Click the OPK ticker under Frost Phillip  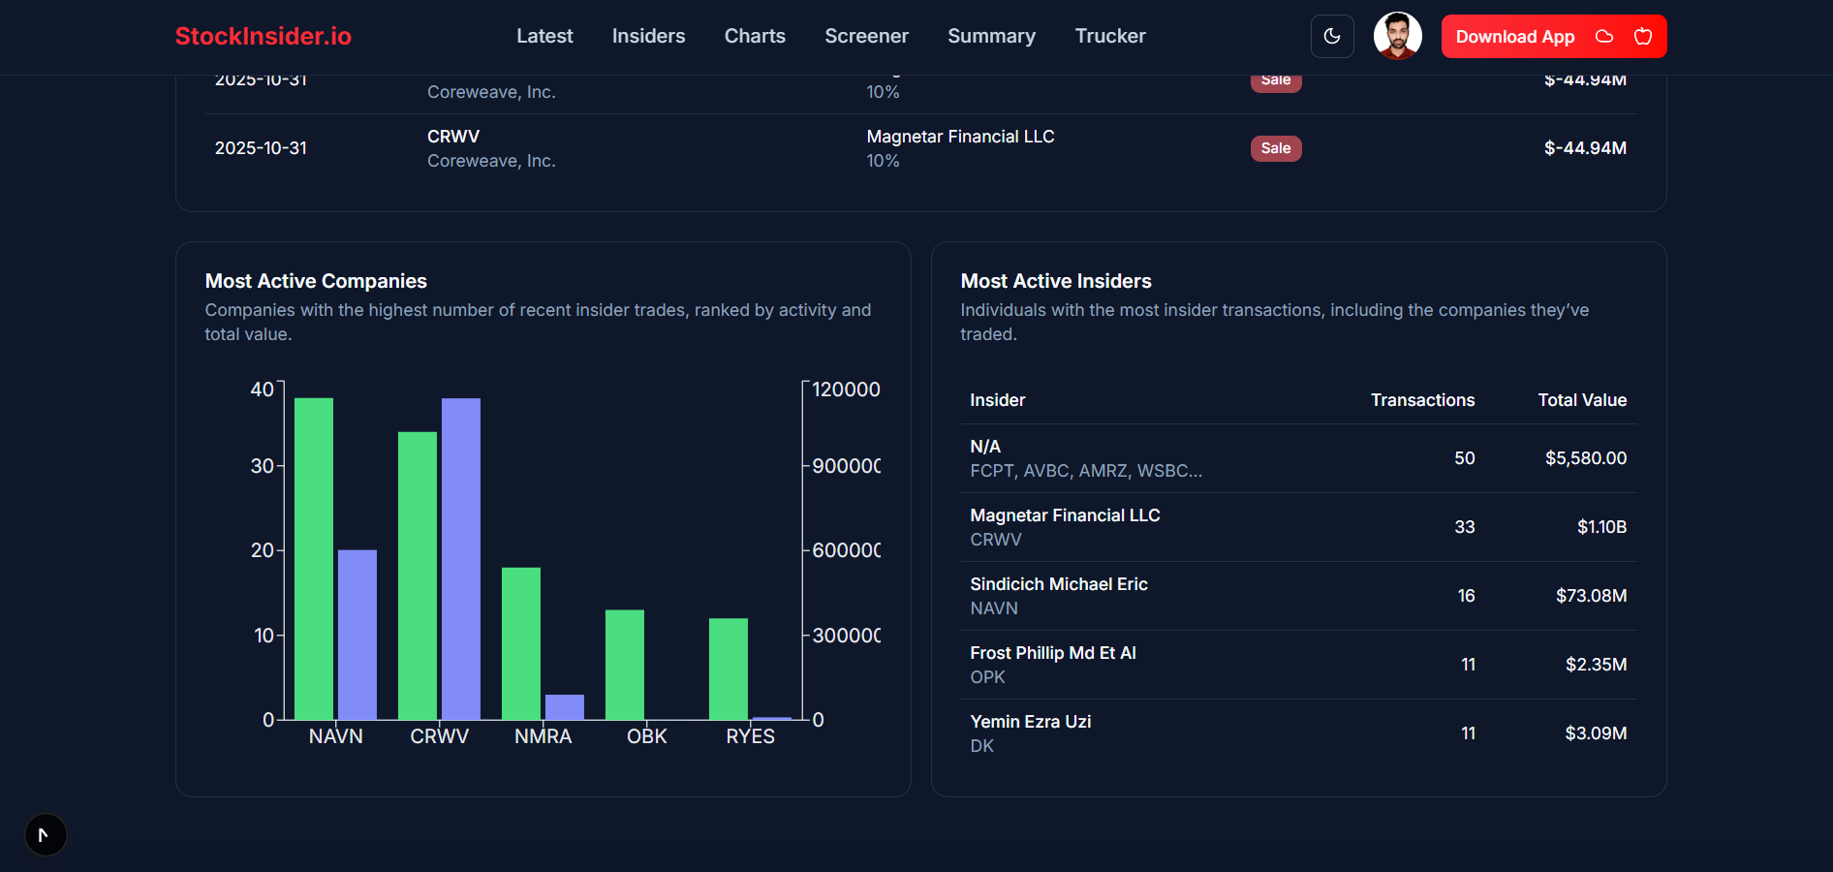click(987, 677)
